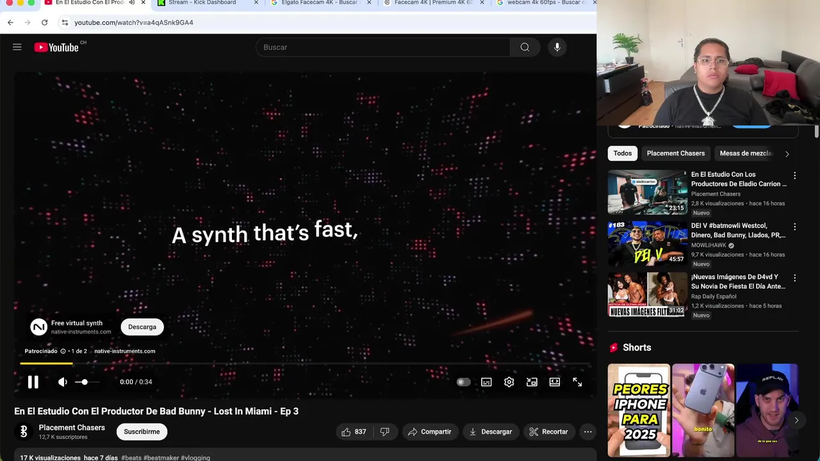Screen dimensions: 820x461
Task: Open options menu for Eladio Carrion video
Action: pos(794,175)
